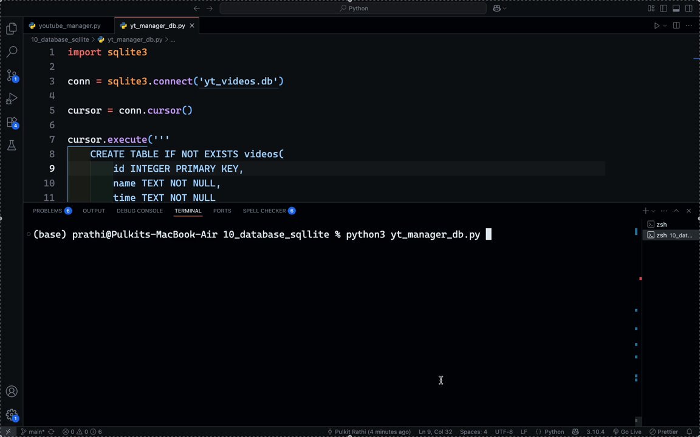Click the python3 yt_manager_db.py command line
The height and width of the screenshot is (437, 700).
coord(413,234)
